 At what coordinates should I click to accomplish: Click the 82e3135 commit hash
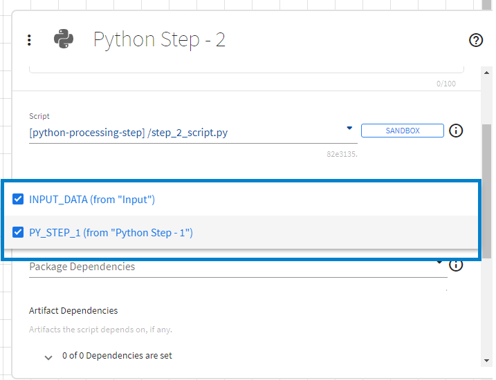[342, 153]
